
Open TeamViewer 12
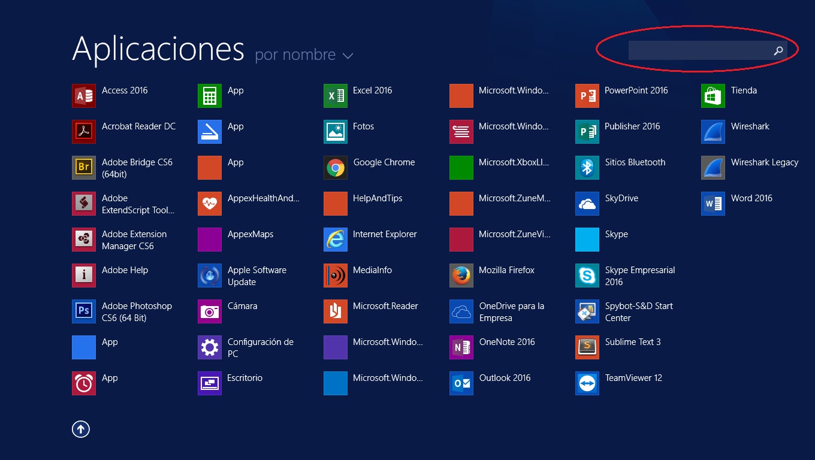click(x=587, y=383)
